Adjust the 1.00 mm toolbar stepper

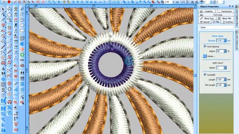tap(173, 2)
